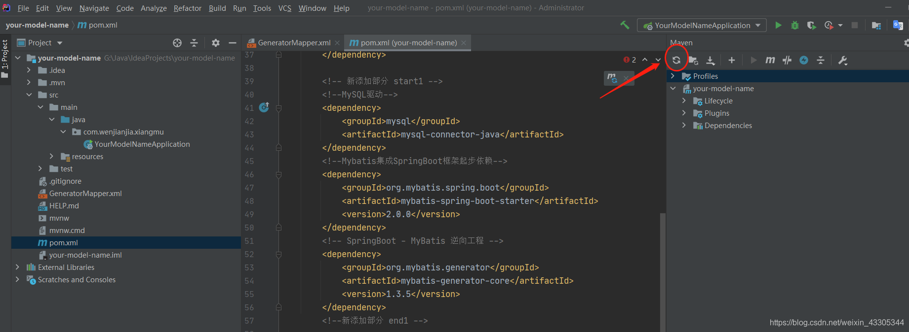Click your-model-name in breadcrumb bar

pyautogui.click(x=37, y=25)
